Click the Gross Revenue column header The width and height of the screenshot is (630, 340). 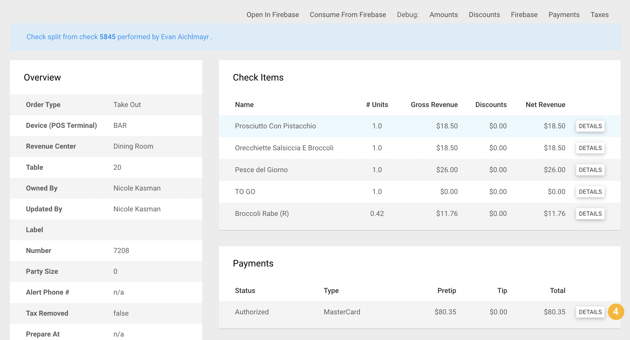point(434,105)
